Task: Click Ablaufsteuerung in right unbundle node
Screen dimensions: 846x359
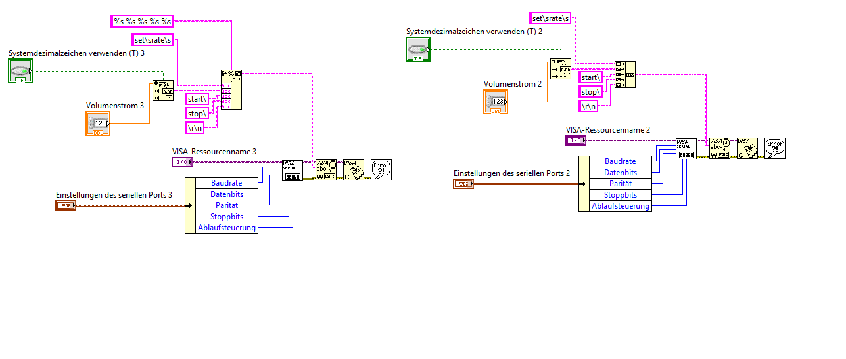Action: pos(621,206)
